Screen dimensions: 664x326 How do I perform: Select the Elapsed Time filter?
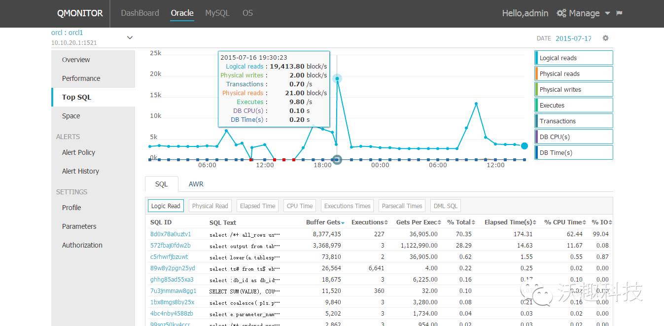click(257, 206)
